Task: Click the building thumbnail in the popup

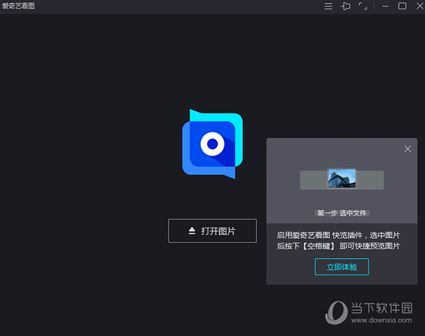Action: tap(342, 178)
